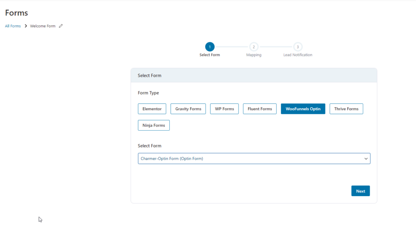Select step 1 circle Select Form
Viewport: 416px width, 227px height.
pos(210,47)
